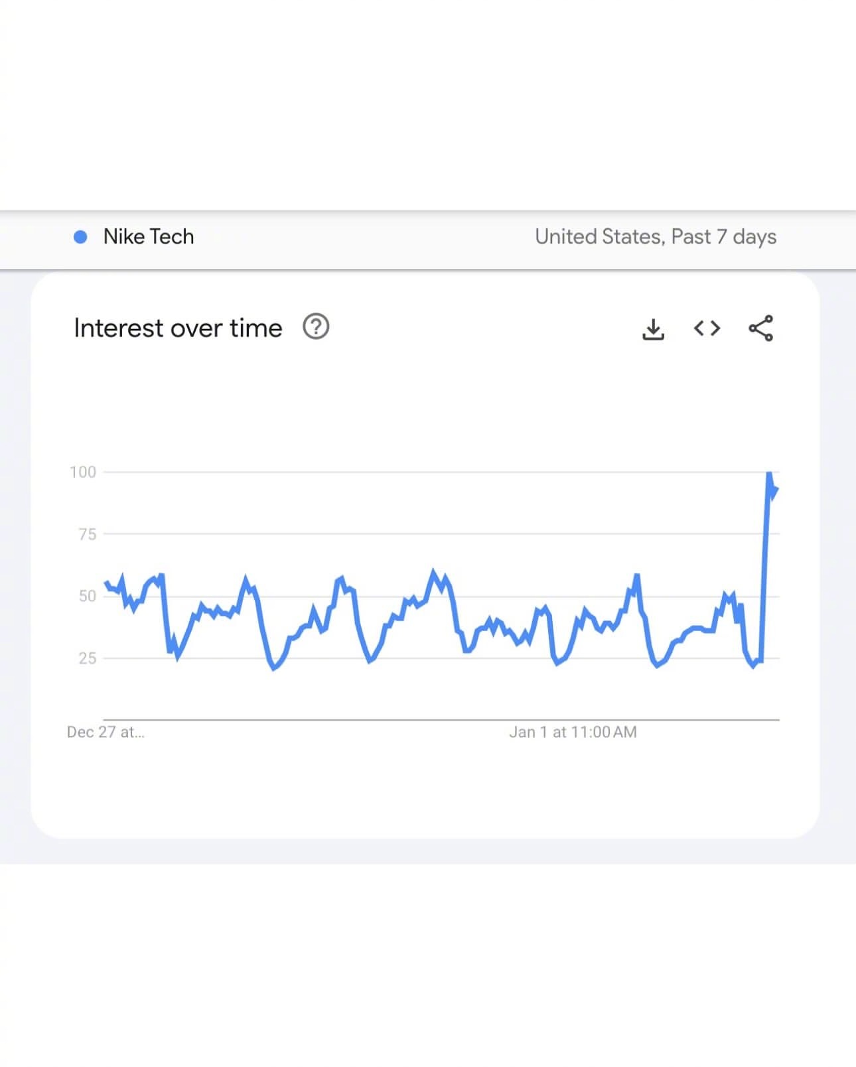This screenshot has width=856, height=1067.
Task: Download the chart data as CSV
Action: click(653, 328)
